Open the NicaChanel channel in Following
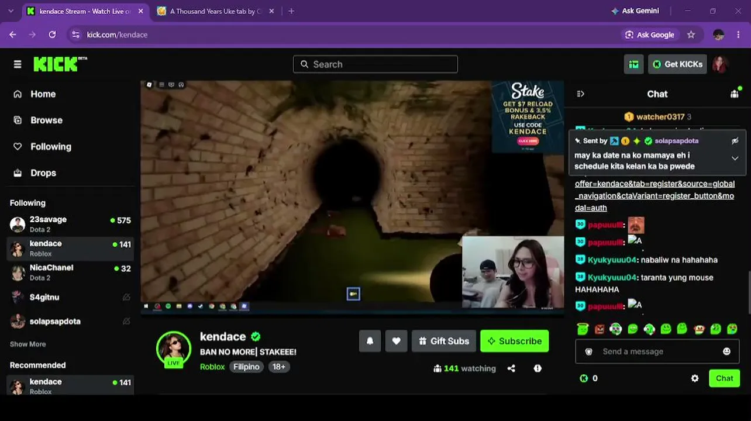This screenshot has height=421, width=751. pos(70,272)
